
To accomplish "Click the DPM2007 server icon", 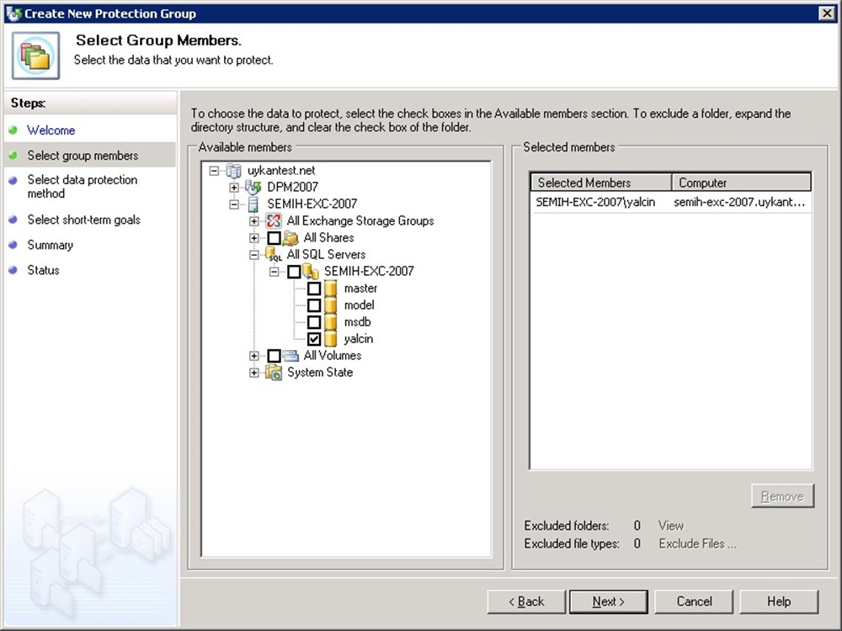I will pyautogui.click(x=253, y=187).
